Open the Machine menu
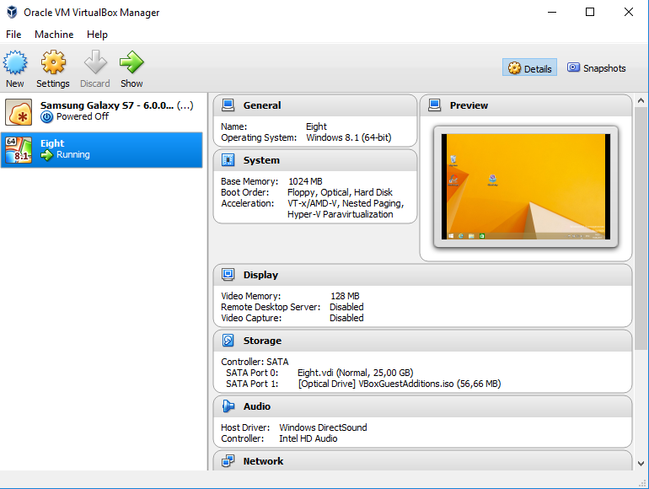The image size is (649, 489). 54,35
